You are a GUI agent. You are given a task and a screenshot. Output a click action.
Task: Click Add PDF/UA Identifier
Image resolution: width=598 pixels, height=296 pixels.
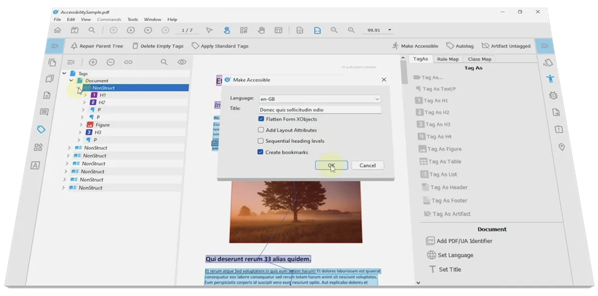coord(459,241)
